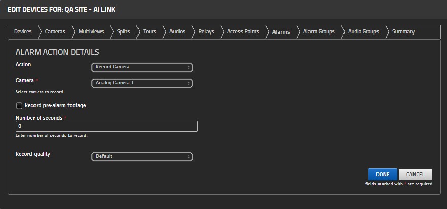The height and width of the screenshot is (209, 447).
Task: Switch to the Audio Groups tab
Action: tap(363, 32)
